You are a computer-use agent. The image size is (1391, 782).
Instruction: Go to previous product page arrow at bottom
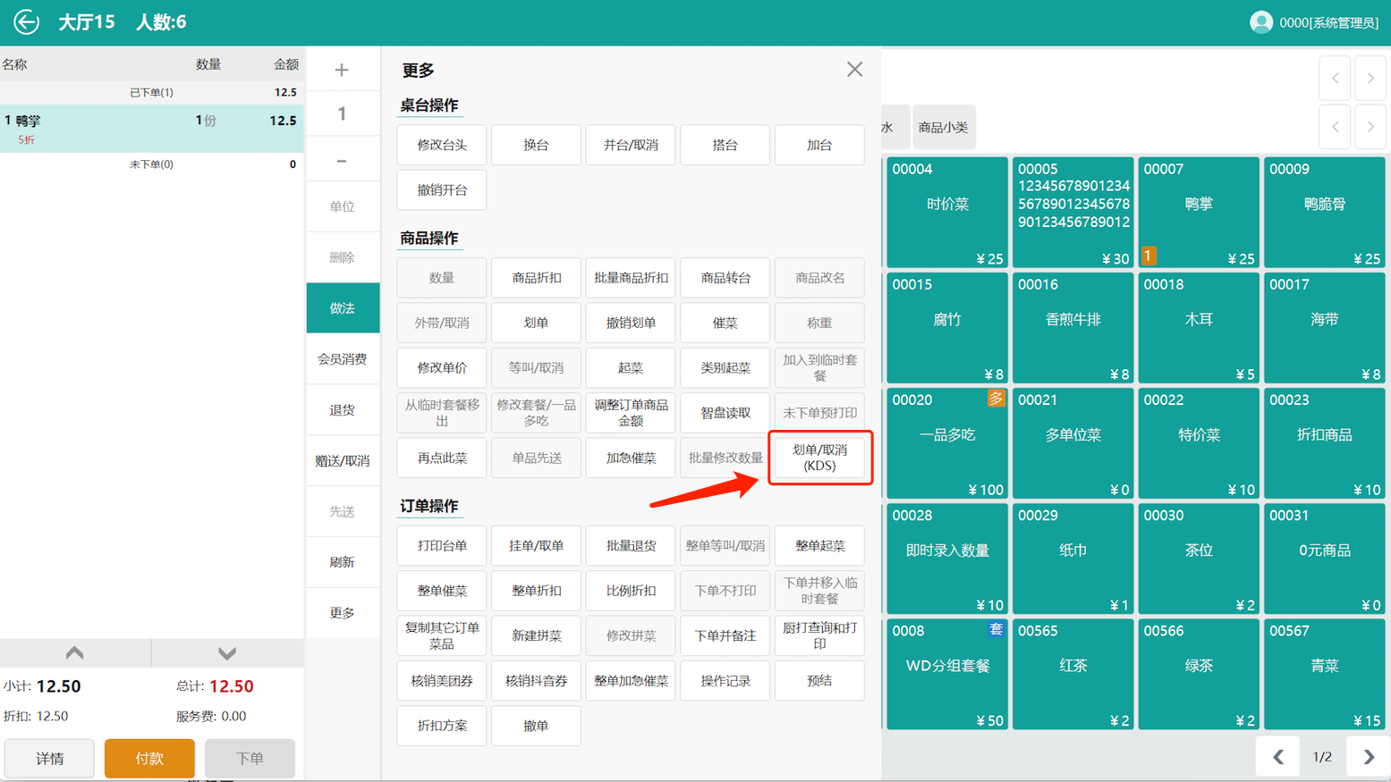(x=1278, y=757)
